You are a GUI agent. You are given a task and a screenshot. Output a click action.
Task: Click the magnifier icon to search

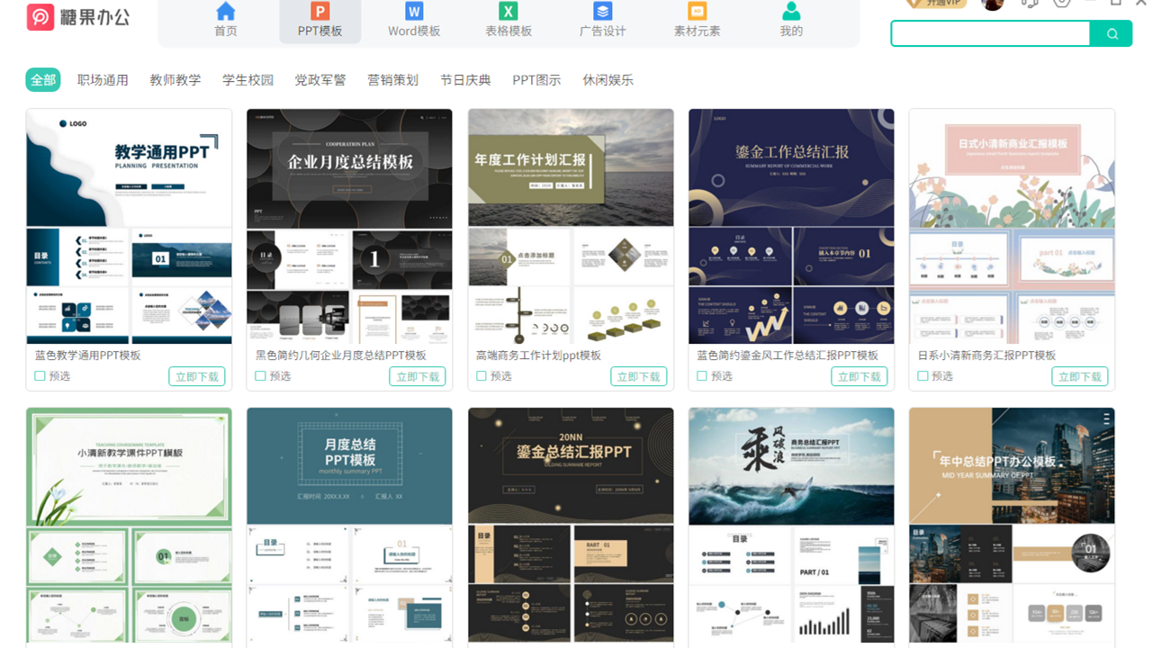coord(1111,32)
